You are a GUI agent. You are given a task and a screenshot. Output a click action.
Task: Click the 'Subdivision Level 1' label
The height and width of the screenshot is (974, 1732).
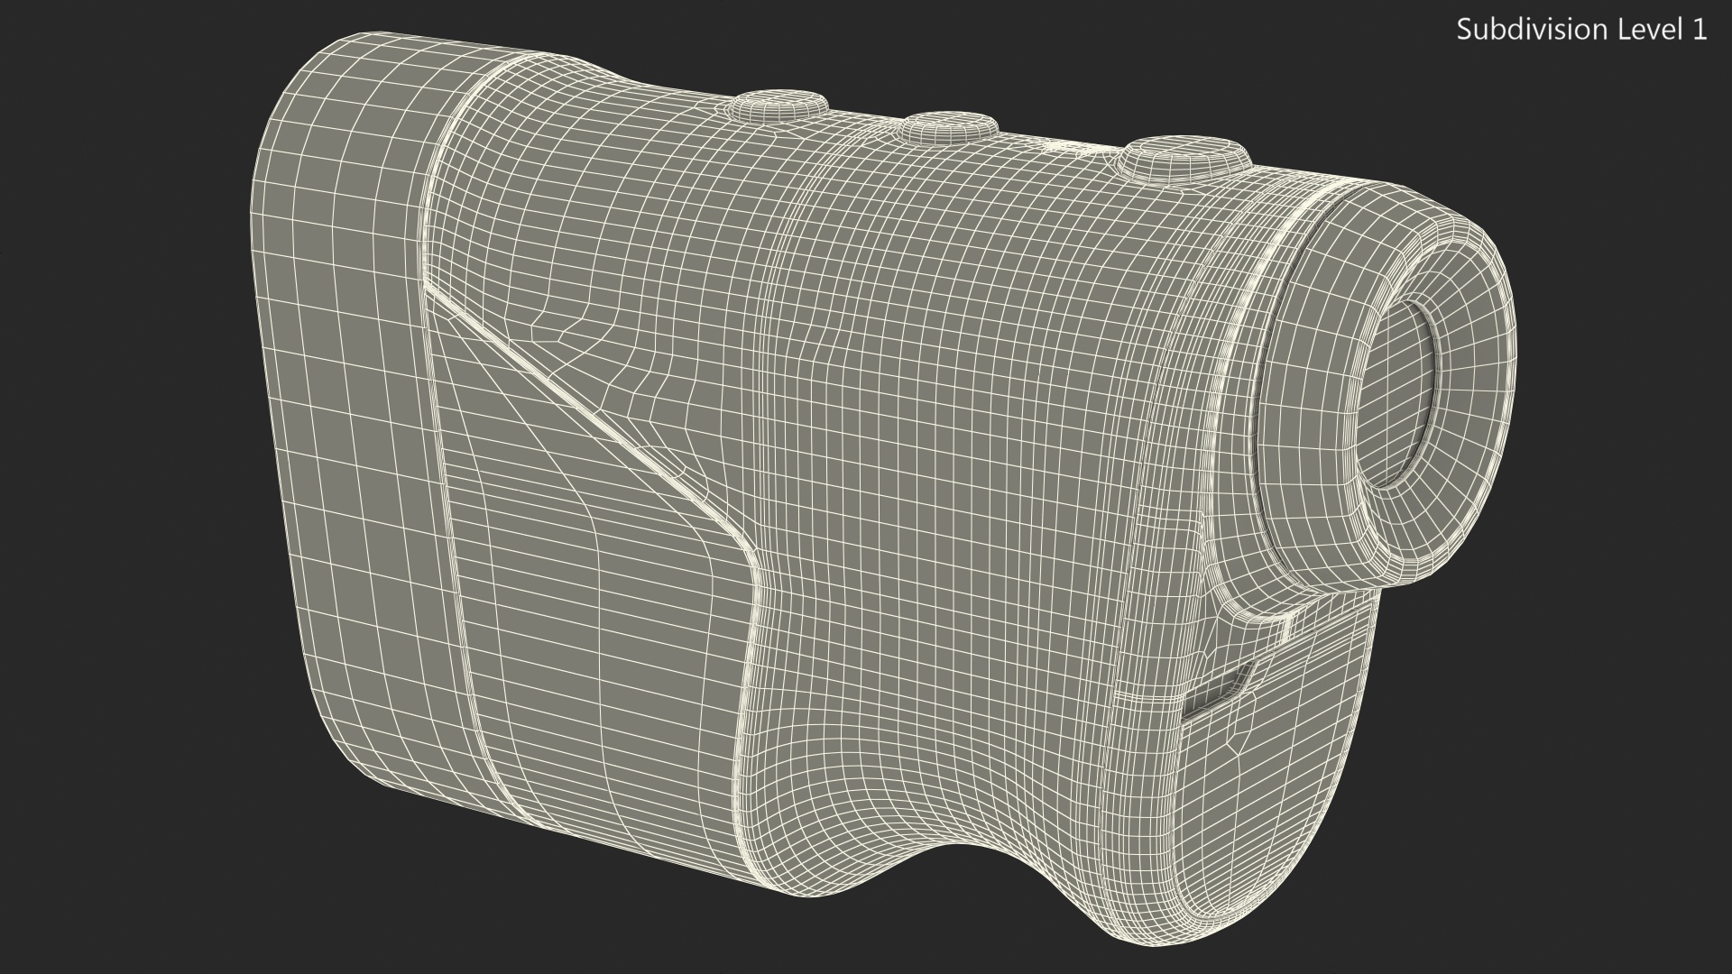click(x=1582, y=30)
